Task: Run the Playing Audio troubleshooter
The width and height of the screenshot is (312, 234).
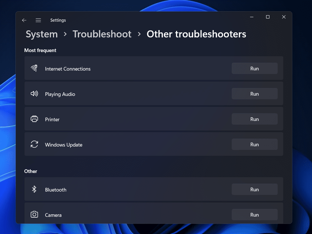Action: [x=255, y=94]
